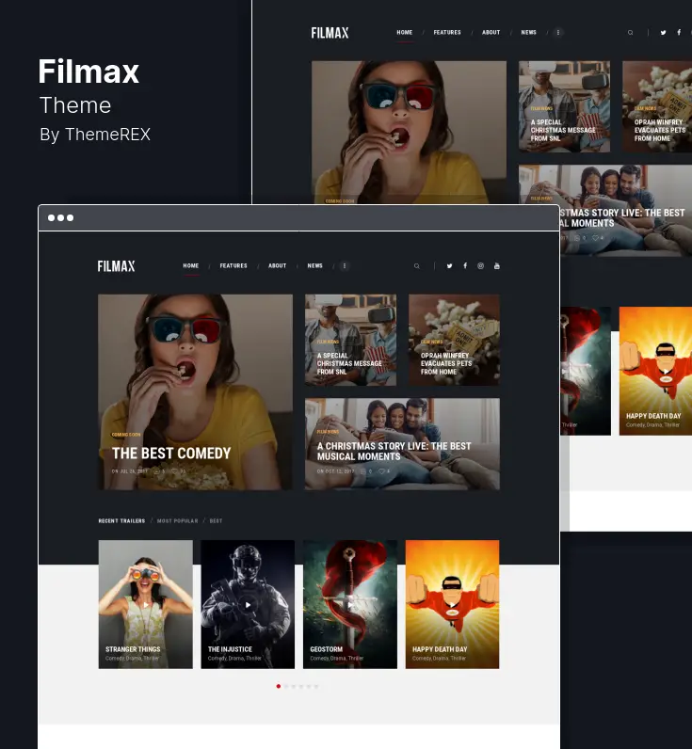
Task: Open Features menu in back window
Action: 447,33
